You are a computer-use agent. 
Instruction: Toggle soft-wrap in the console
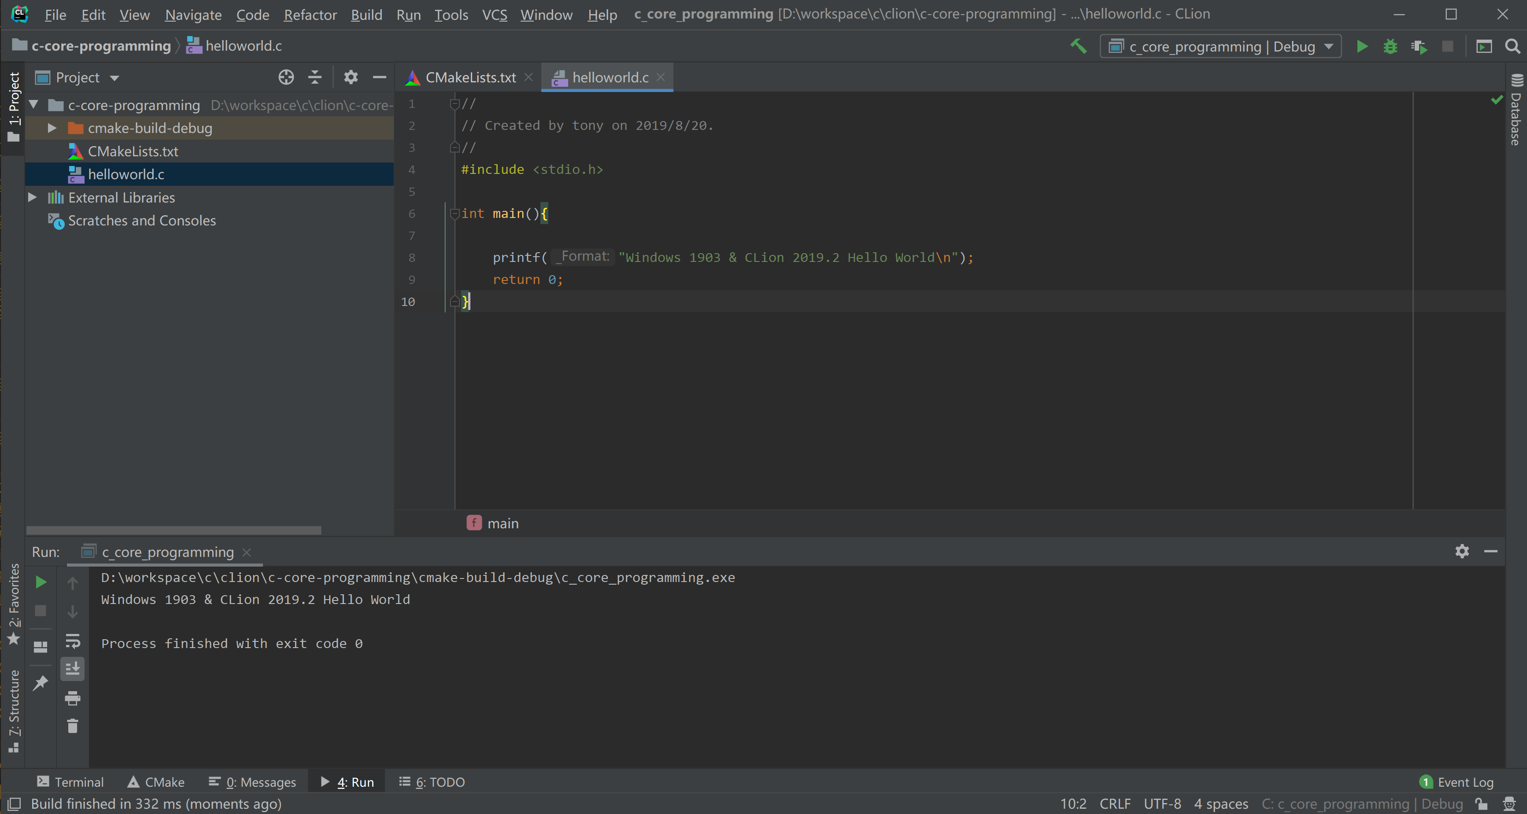72,641
